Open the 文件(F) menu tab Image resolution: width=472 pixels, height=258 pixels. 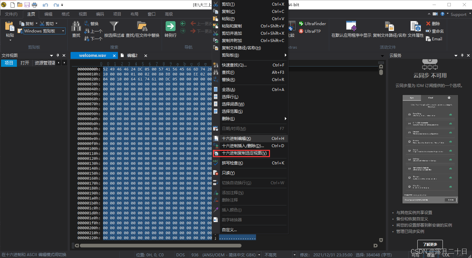tap(11, 14)
